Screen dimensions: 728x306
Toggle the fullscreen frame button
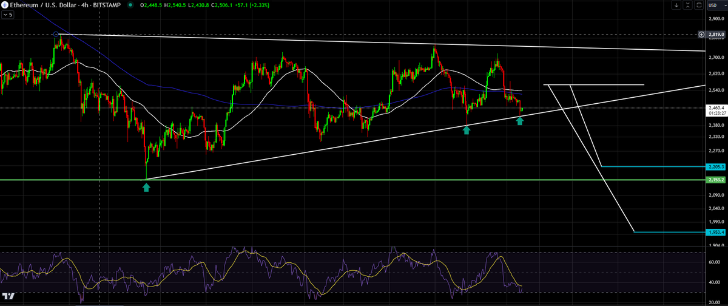click(699, 5)
